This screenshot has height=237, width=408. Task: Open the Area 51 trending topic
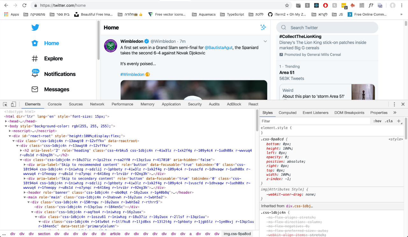(287, 72)
